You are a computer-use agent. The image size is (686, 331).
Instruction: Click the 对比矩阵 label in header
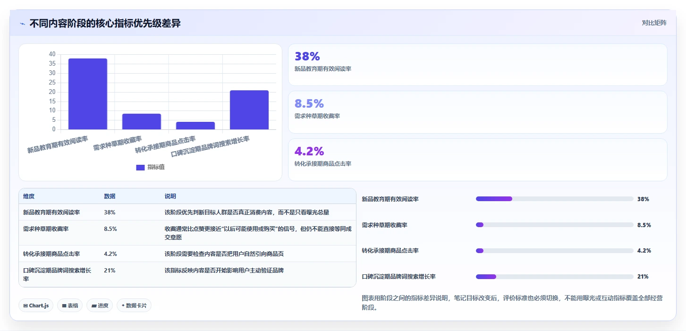pos(654,23)
